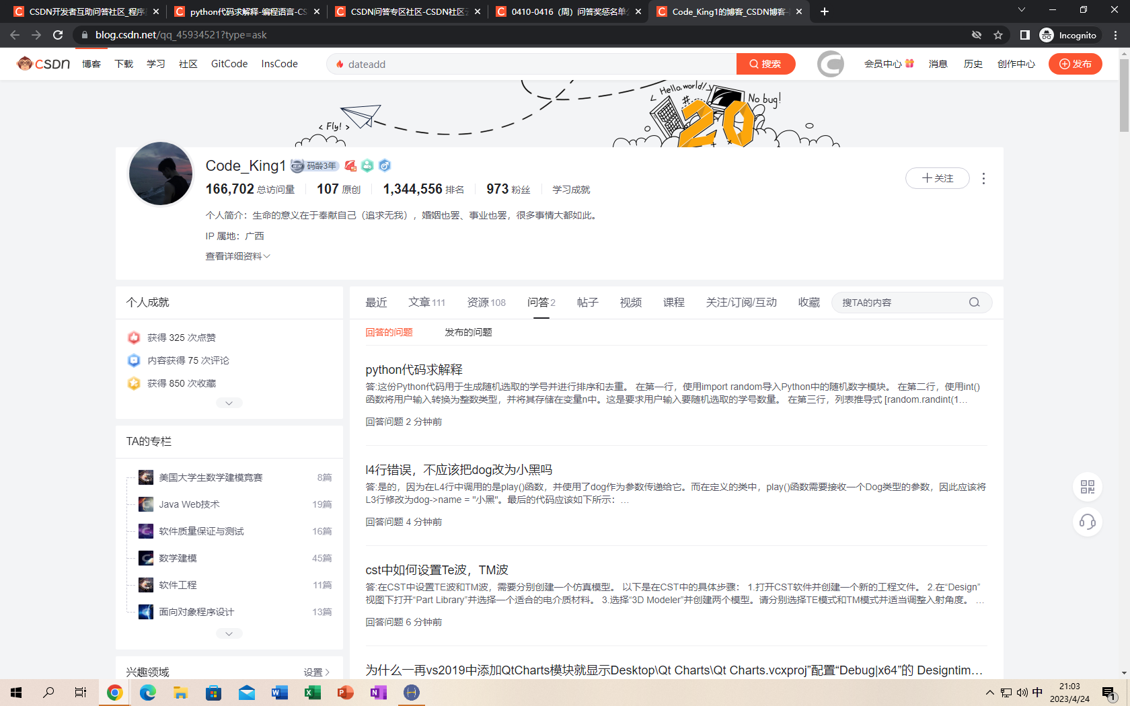Image resolution: width=1130 pixels, height=706 pixels.
Task: Open the GitCode navigation link
Action: pyautogui.click(x=229, y=64)
